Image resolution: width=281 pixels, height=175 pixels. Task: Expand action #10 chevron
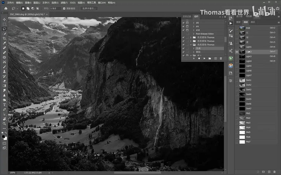click(x=194, y=30)
